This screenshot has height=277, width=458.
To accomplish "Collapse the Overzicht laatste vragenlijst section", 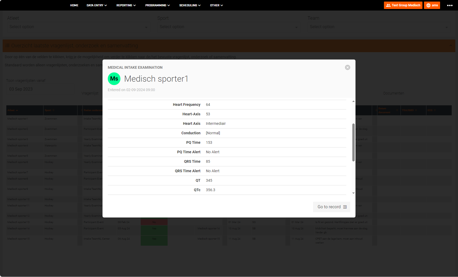I will click(451, 46).
